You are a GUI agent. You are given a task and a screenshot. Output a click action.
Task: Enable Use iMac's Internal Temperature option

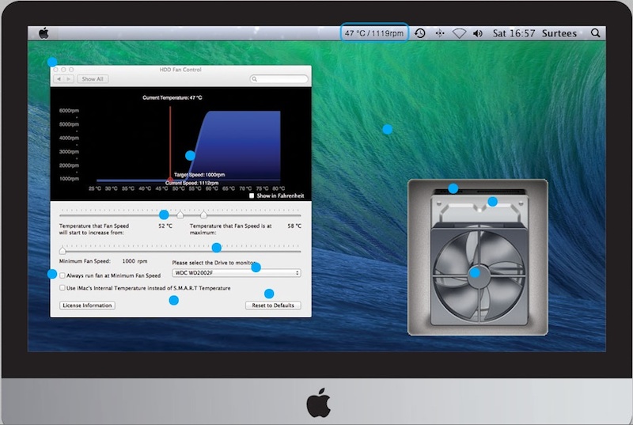pyautogui.click(x=63, y=288)
